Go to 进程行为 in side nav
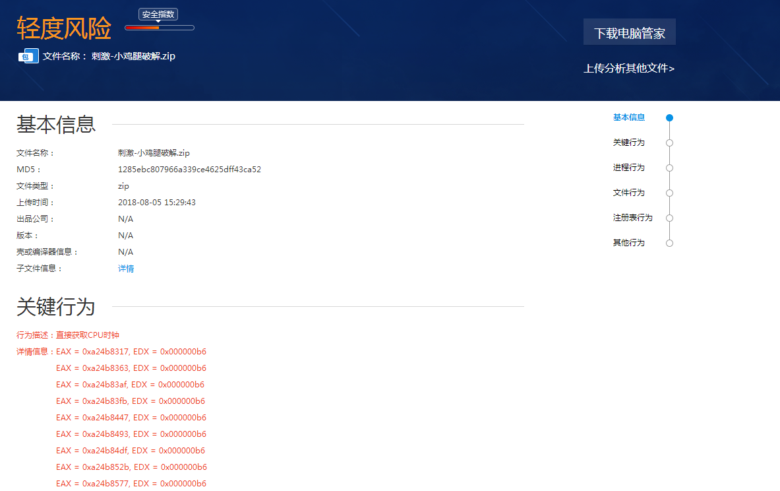This screenshot has height=491, width=780. [629, 168]
